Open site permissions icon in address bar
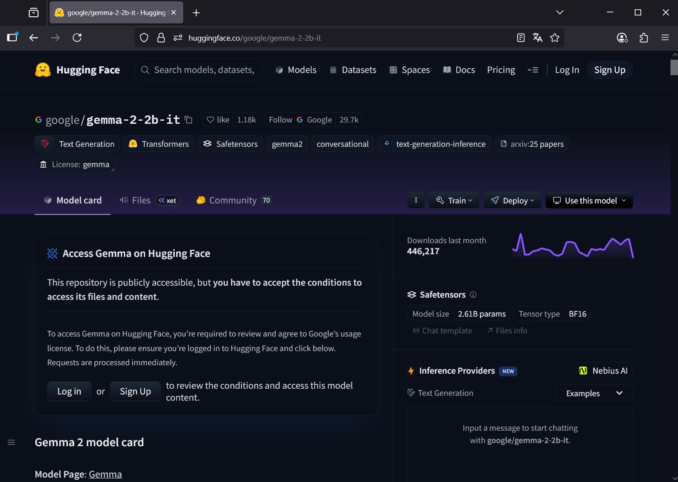The height and width of the screenshot is (482, 678). tap(178, 38)
